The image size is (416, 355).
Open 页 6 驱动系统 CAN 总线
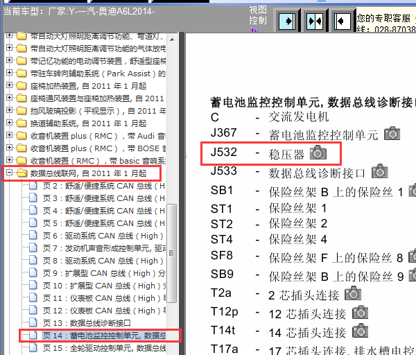click(x=103, y=236)
